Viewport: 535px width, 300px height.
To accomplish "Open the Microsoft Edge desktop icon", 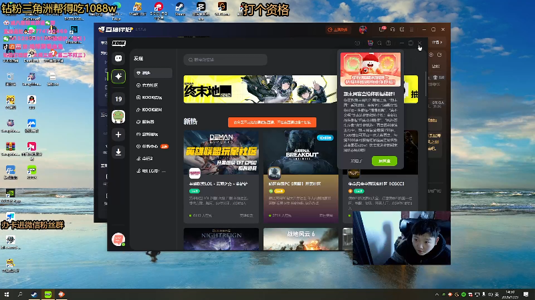I will [x=116, y=10].
